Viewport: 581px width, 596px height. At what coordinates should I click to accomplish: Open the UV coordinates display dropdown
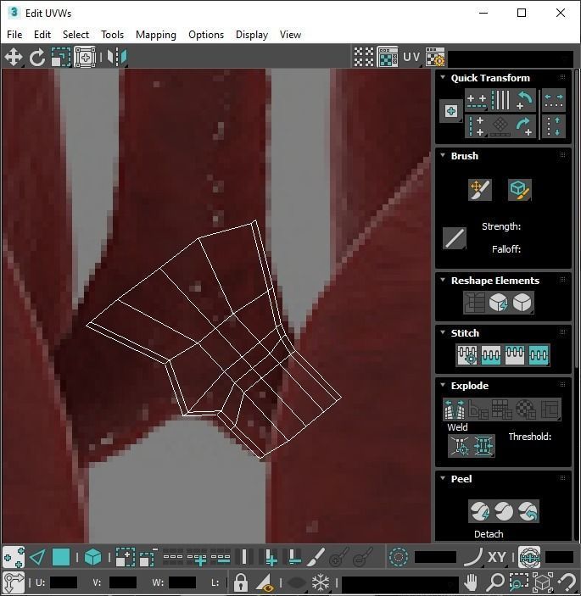[411, 58]
